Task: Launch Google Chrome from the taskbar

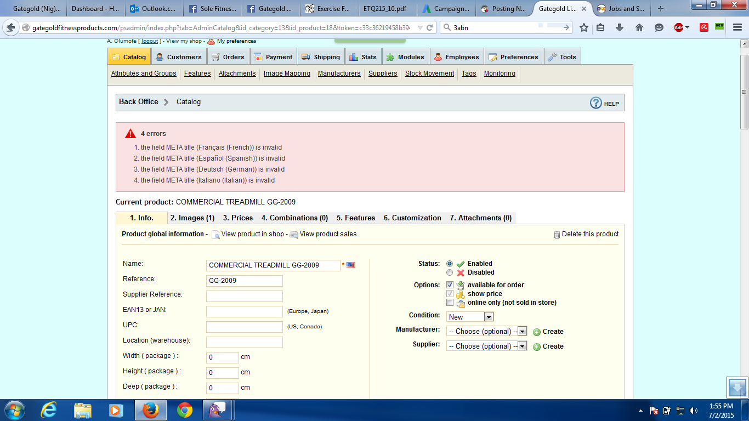Action: pos(184,410)
